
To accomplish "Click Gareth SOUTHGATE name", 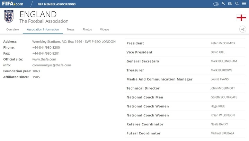I will pos(224,97).
